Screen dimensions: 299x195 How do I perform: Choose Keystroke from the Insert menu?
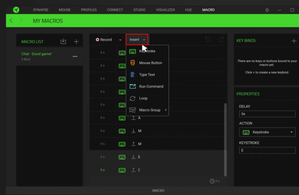[x=147, y=51]
